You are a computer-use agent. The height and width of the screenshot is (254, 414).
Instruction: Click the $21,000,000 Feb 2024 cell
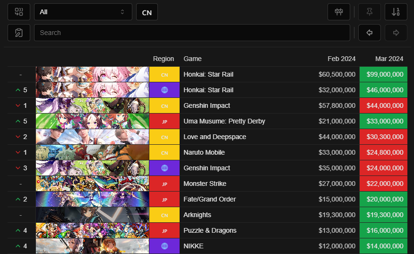tap(337, 121)
